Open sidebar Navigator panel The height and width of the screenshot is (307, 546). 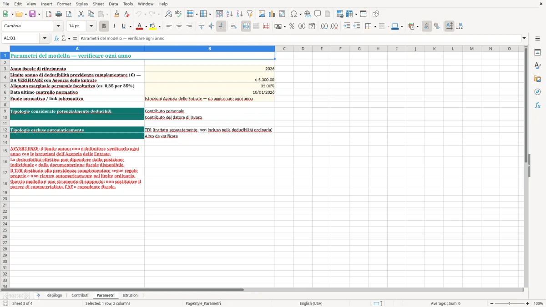pos(537,92)
